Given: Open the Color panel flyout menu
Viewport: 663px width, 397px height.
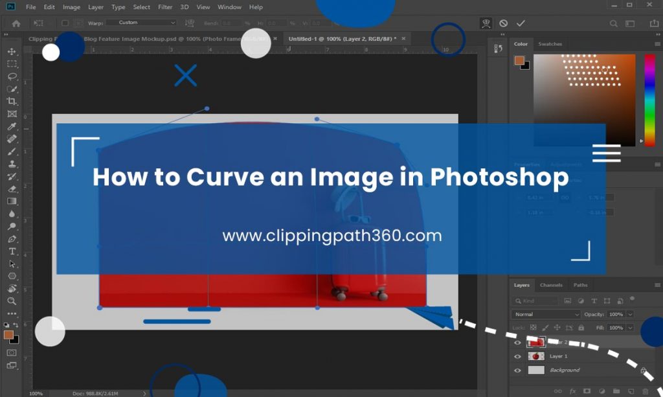Looking at the screenshot, I should (658, 44).
